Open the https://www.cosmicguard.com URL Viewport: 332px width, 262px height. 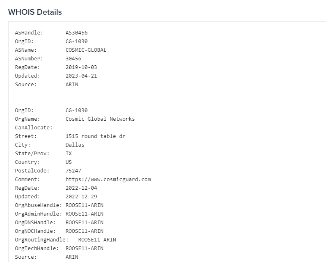pos(108,179)
